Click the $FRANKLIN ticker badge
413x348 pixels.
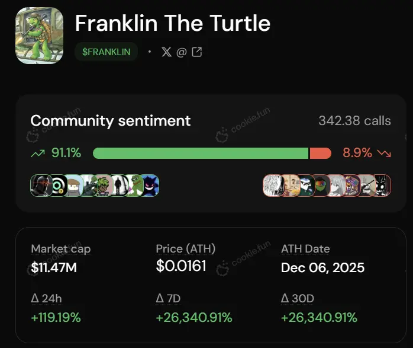(x=107, y=52)
